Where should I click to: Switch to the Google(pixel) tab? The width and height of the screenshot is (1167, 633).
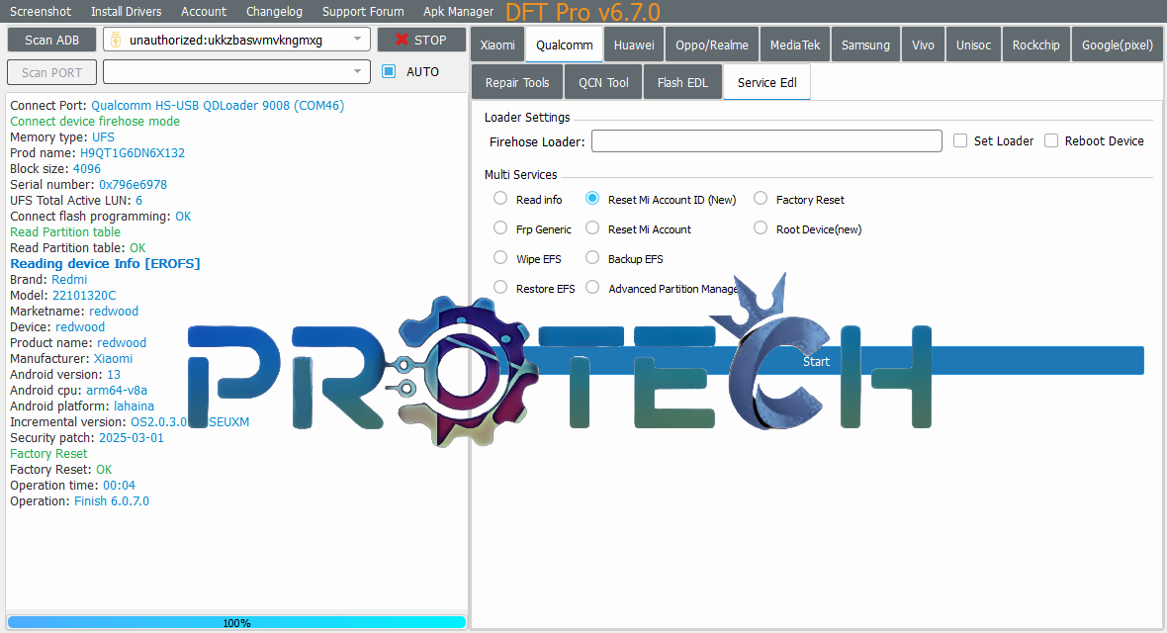tap(1118, 45)
